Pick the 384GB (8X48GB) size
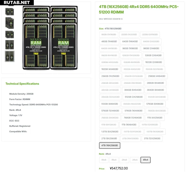Screen dimensions: 186x172 click(154, 90)
